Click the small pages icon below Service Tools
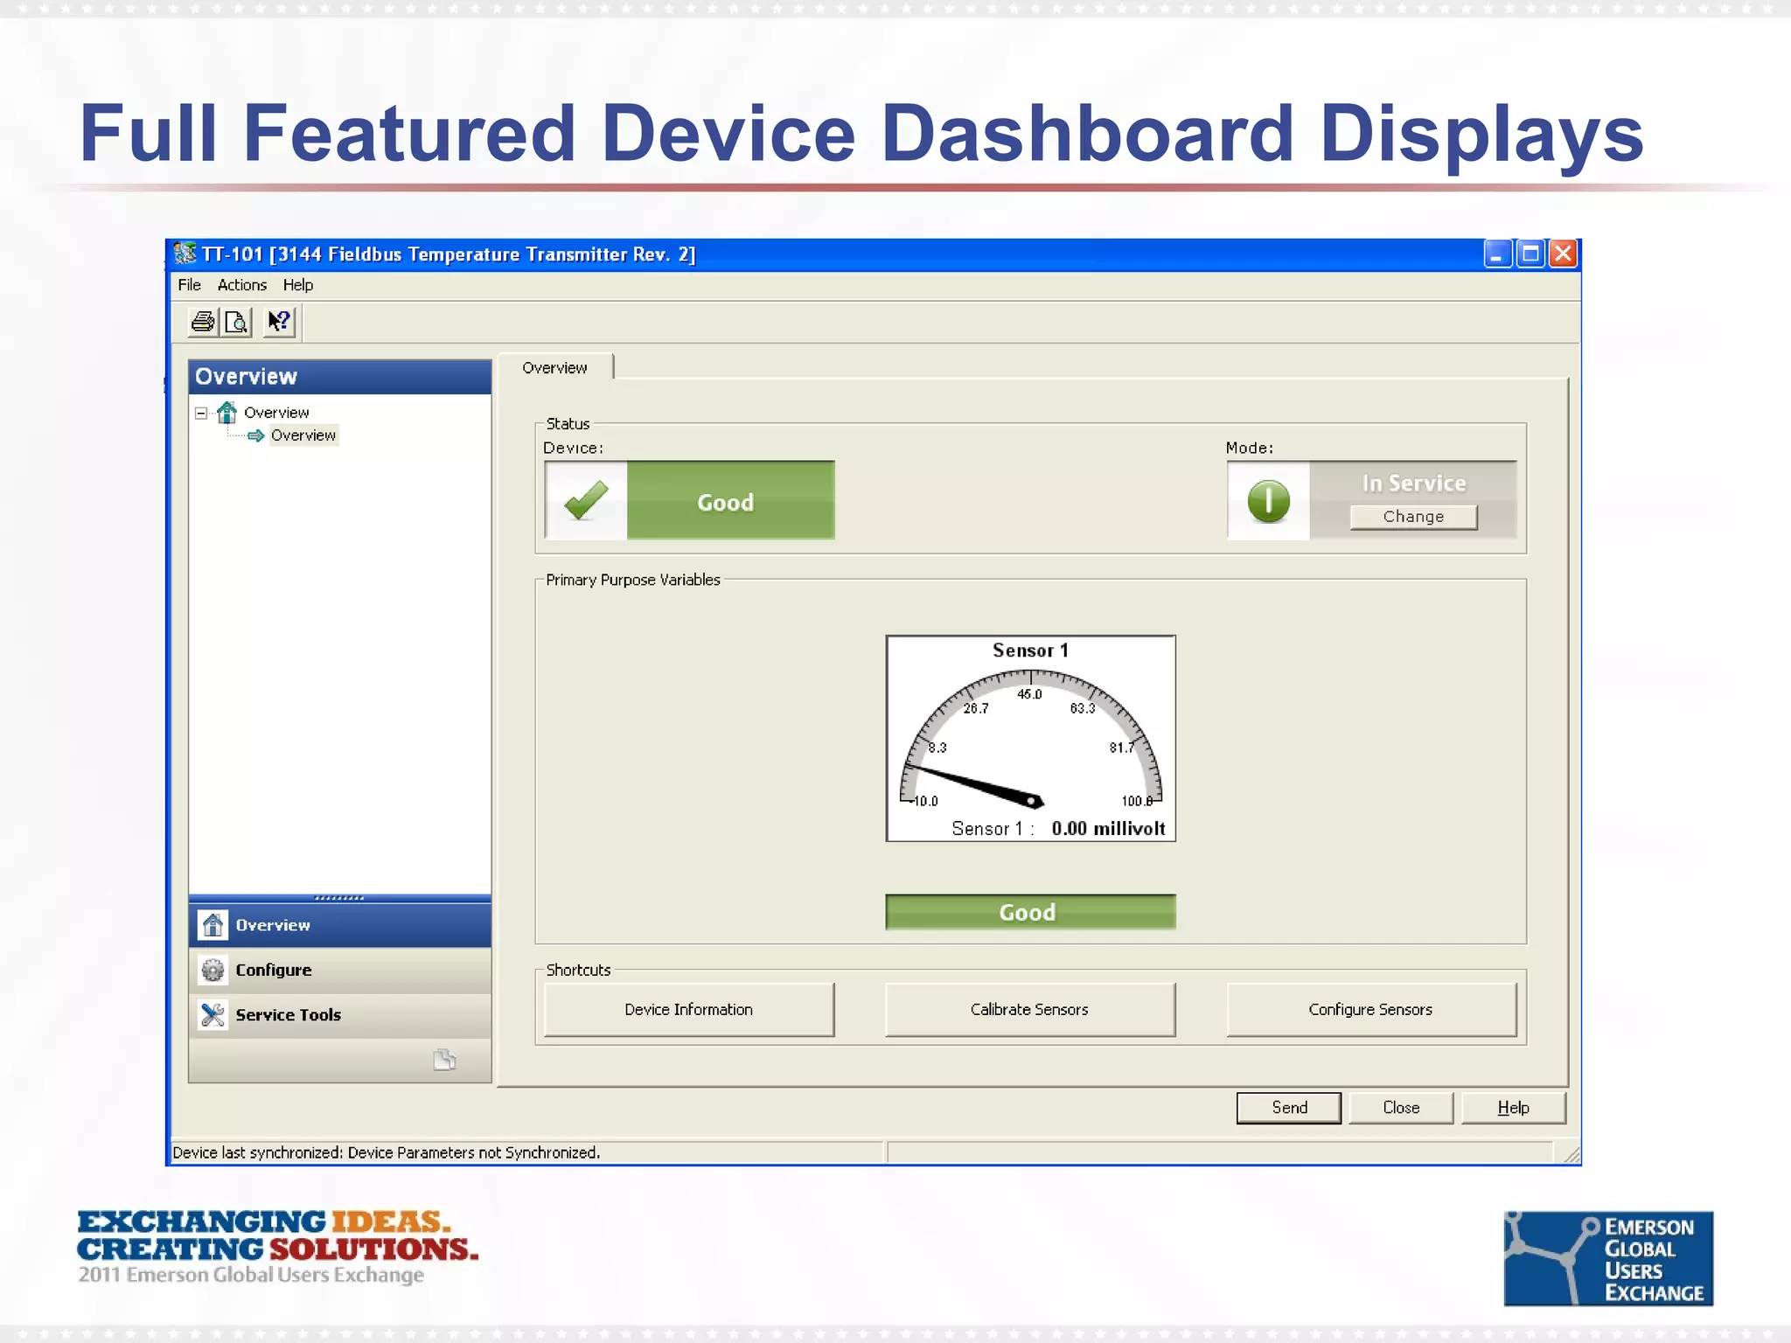Viewport: 1791px width, 1343px height. pyautogui.click(x=444, y=1060)
